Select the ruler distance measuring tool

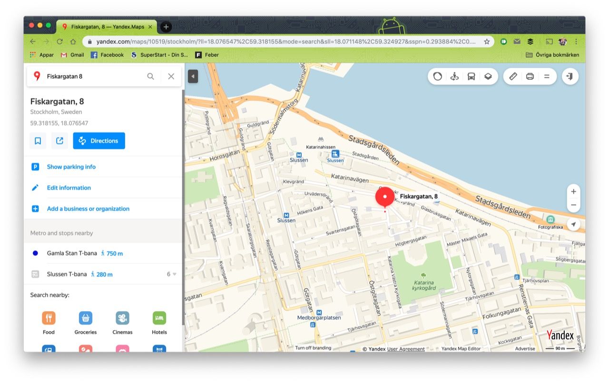pyautogui.click(x=513, y=76)
